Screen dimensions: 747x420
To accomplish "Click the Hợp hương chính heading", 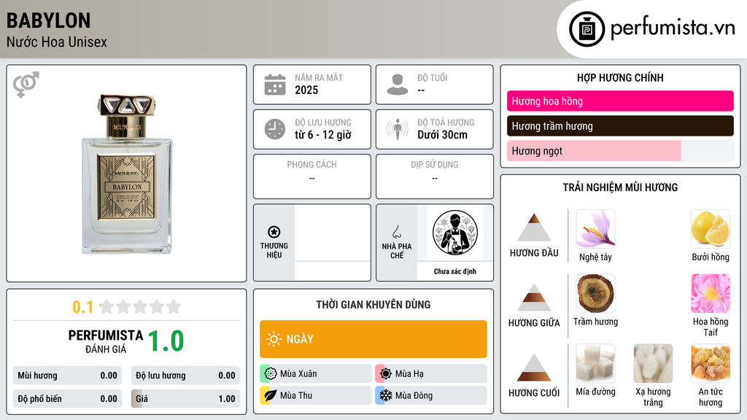I will 620,77.
